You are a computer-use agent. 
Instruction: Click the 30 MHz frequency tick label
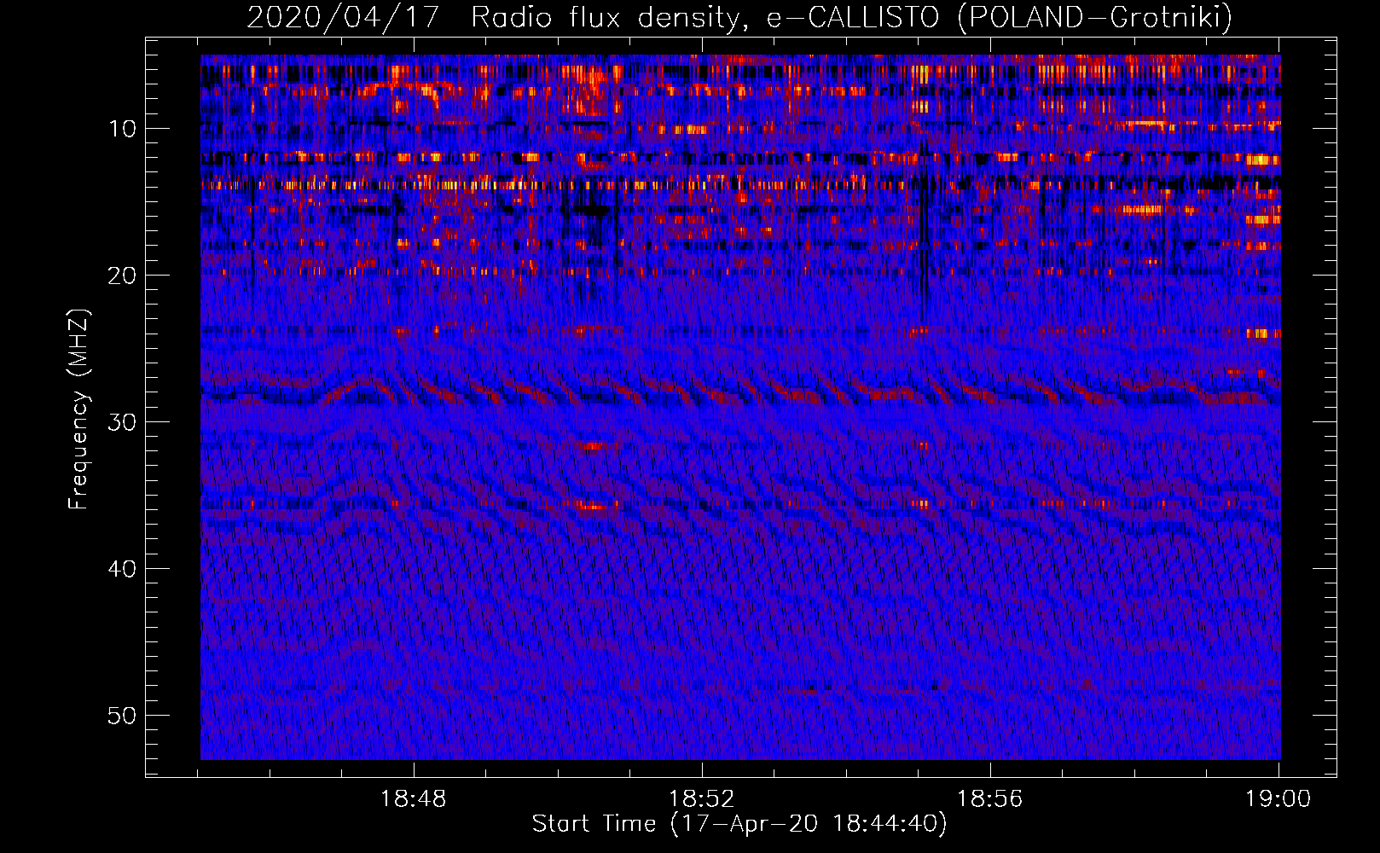[x=123, y=422]
